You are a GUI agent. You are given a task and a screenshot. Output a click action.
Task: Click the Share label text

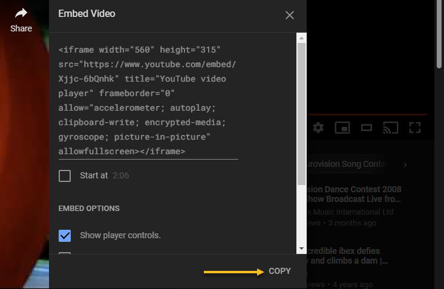click(21, 28)
